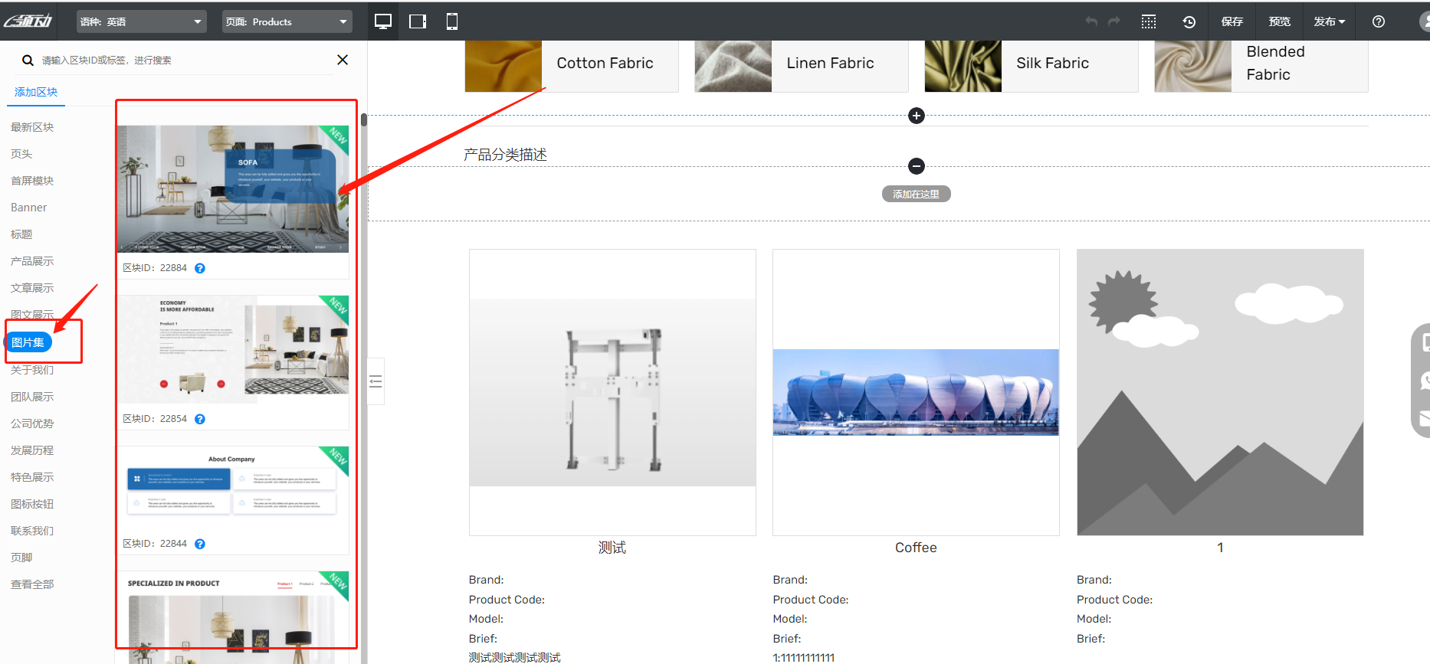Screen dimensions: 1430x664
Task: Switch to tablet preview mode
Action: coord(418,21)
